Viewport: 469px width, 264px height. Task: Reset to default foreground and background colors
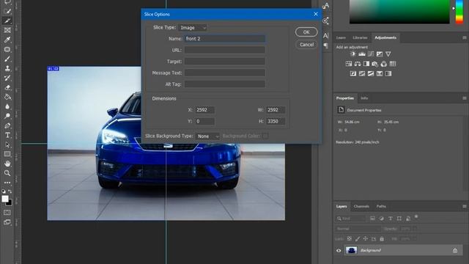coord(4,191)
